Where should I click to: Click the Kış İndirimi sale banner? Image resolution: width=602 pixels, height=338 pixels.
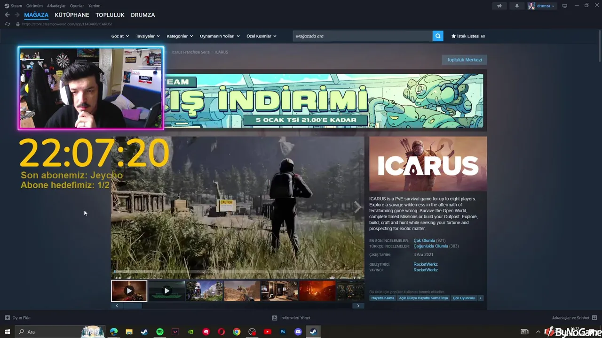pyautogui.click(x=324, y=100)
